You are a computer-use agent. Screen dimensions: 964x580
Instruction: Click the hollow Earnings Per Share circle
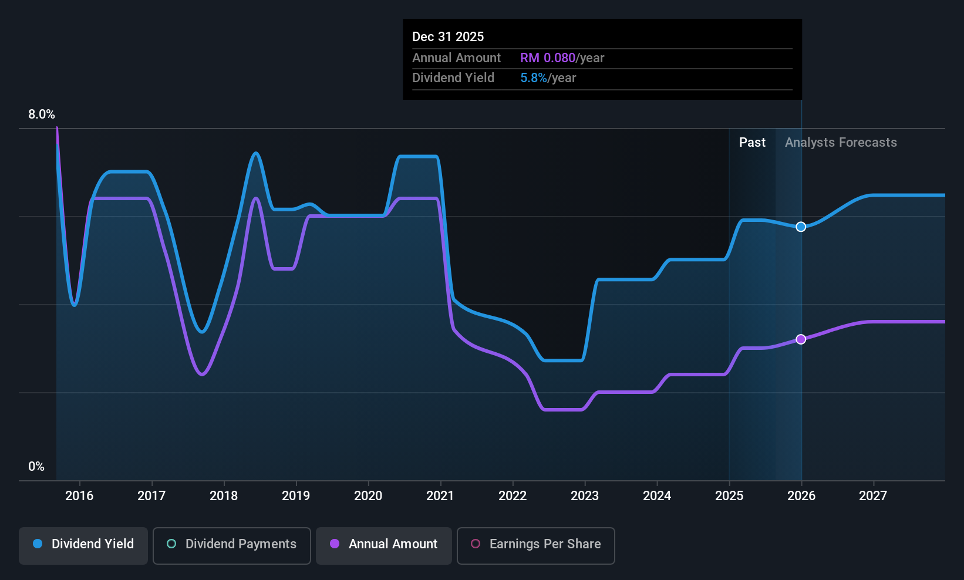coord(476,544)
